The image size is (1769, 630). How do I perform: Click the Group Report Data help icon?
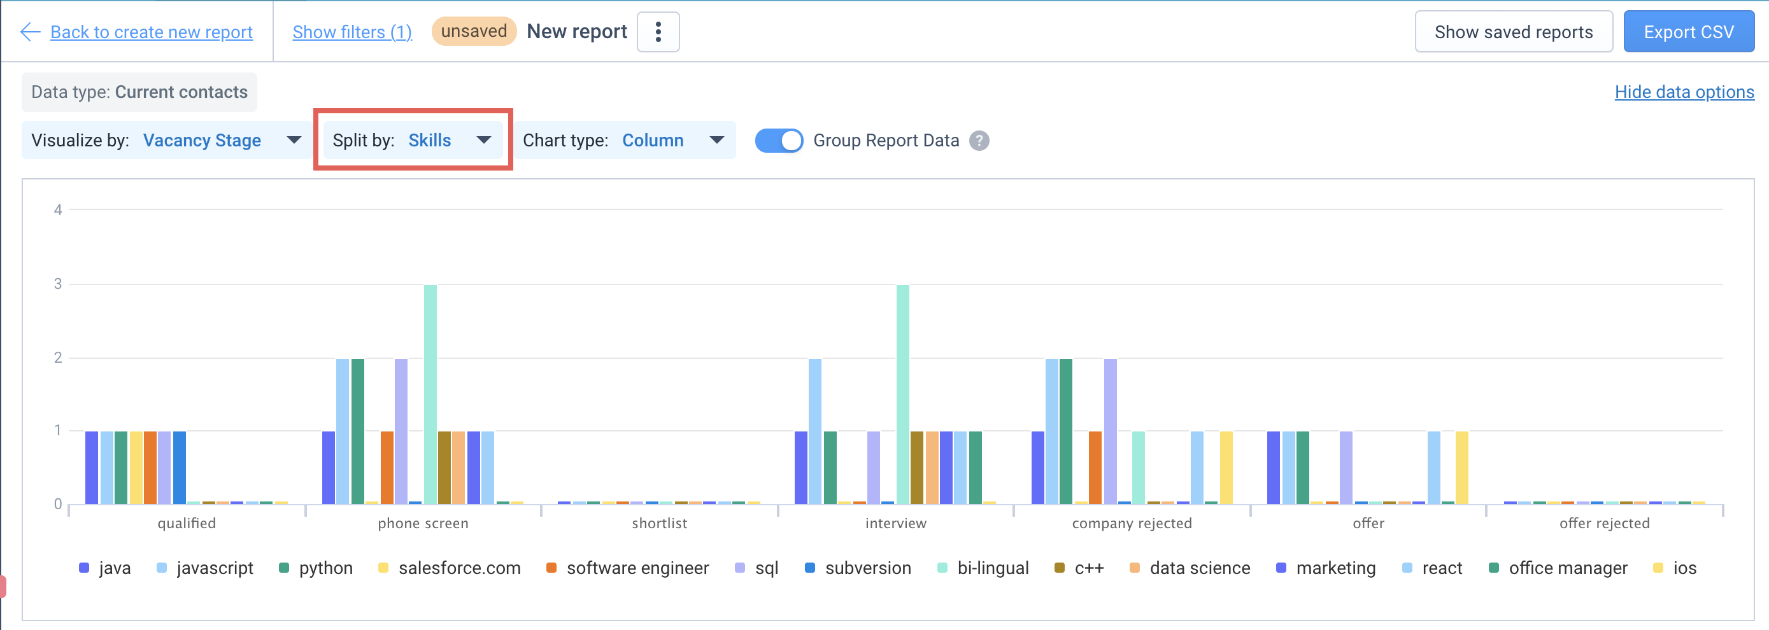point(979,141)
